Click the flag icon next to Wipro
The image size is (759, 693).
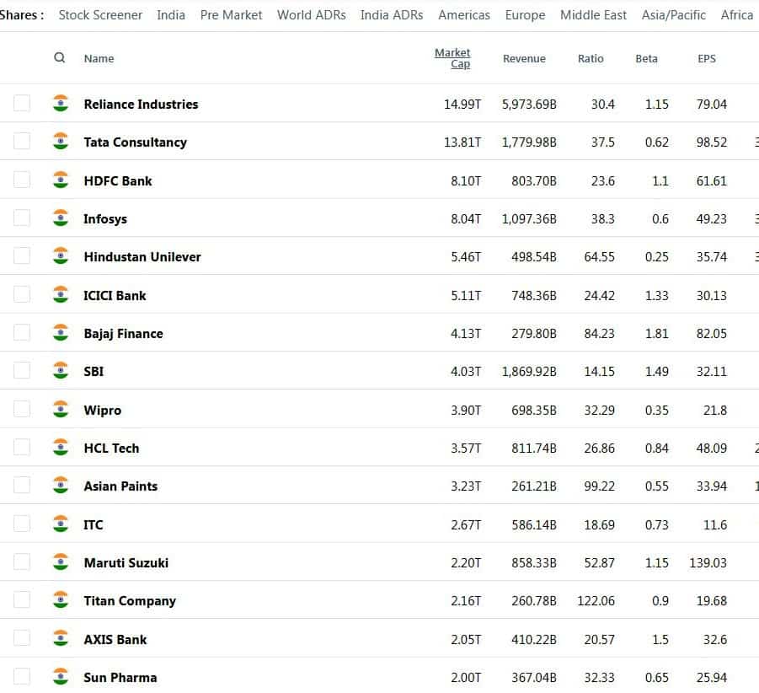(x=61, y=410)
